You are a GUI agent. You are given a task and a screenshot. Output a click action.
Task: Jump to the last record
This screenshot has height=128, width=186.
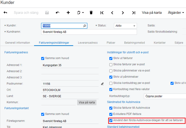coord(134,13)
